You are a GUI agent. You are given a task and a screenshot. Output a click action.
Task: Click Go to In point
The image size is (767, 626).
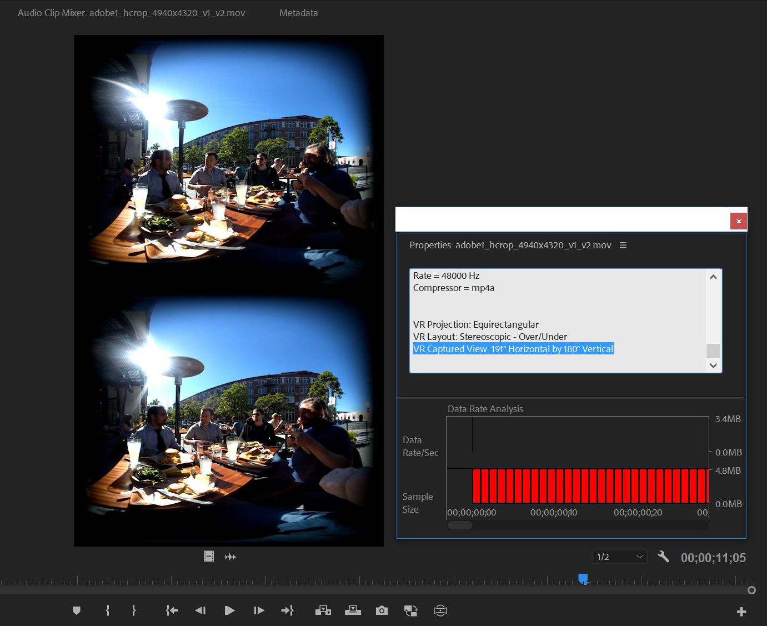pyautogui.click(x=172, y=610)
